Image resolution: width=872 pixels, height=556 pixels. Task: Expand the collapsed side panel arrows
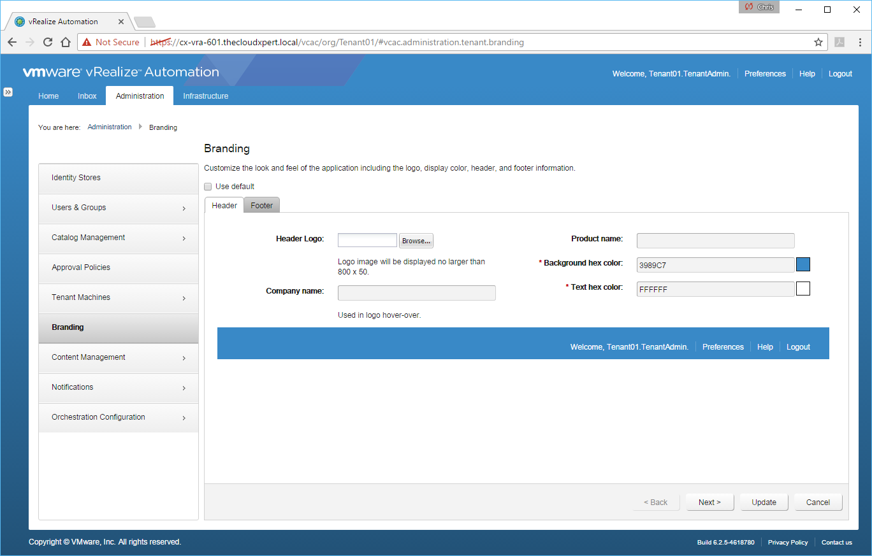pos(8,92)
